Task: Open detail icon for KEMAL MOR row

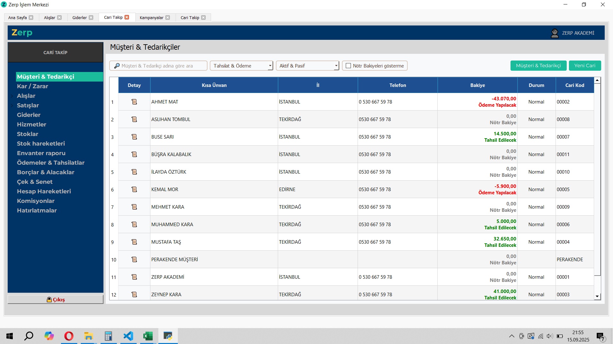Action: (134, 190)
